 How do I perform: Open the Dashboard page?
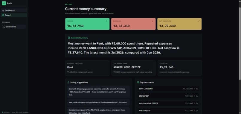(14, 10)
